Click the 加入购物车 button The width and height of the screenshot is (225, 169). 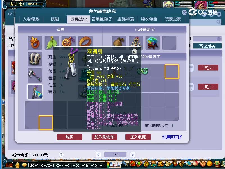pyautogui.click(x=104, y=137)
